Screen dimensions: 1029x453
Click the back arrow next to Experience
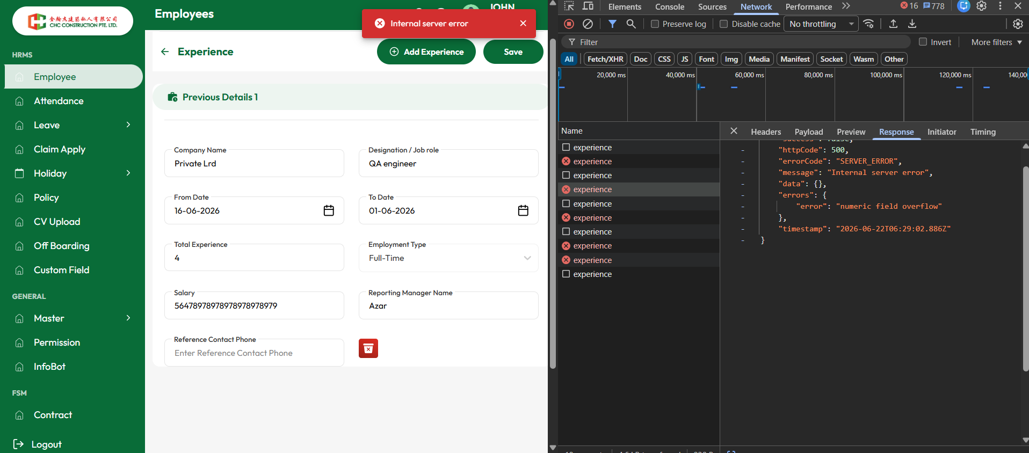(x=165, y=52)
